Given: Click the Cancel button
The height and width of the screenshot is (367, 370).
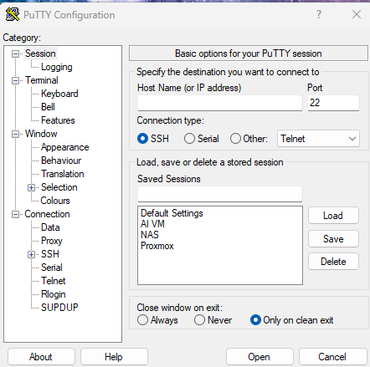Looking at the screenshot, I should tap(332, 357).
